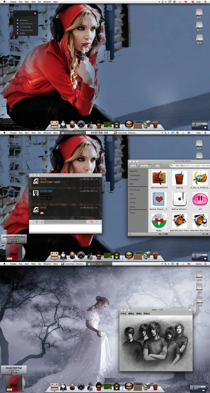The height and width of the screenshot is (393, 210).
Task: Open Download in DOCK ICON window sidebar
Action: click(135, 190)
